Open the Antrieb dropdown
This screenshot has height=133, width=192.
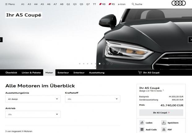pos(33,114)
